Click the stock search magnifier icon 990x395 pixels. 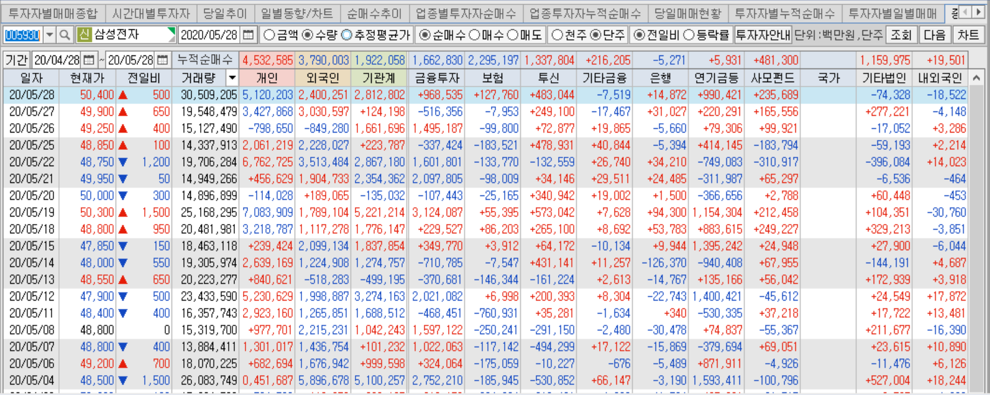click(65, 35)
